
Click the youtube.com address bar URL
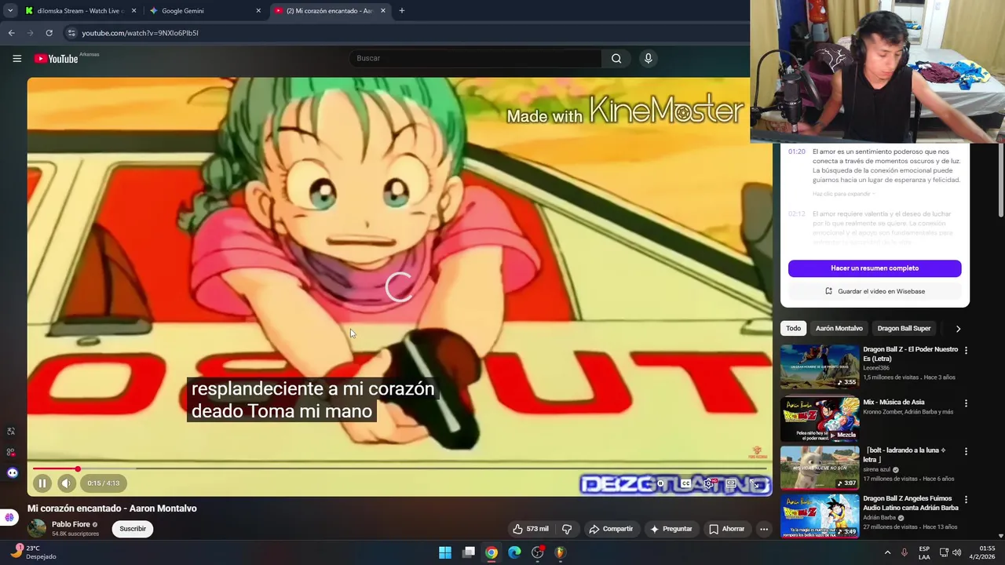pyautogui.click(x=140, y=33)
